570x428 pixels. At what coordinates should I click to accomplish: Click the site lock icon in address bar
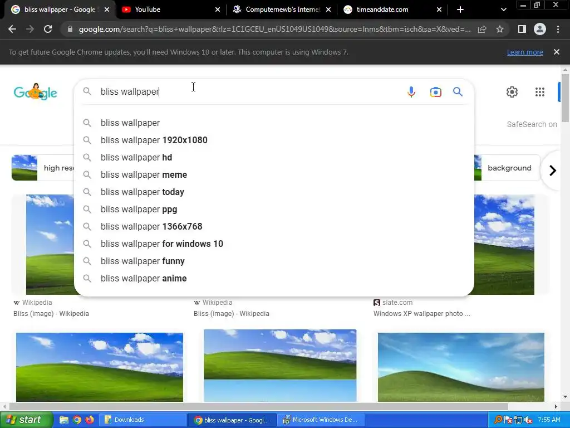coord(70,29)
